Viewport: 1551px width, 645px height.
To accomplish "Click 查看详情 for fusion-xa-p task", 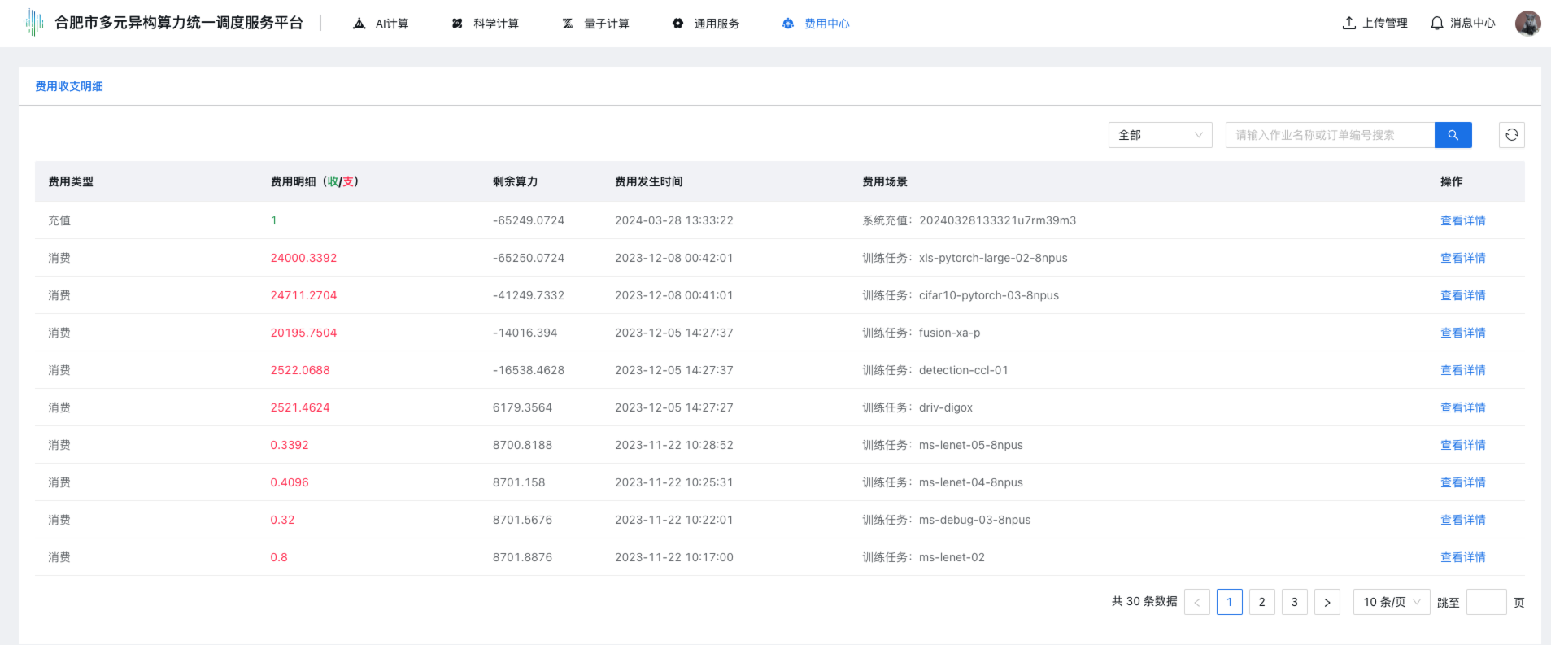I will (1462, 333).
